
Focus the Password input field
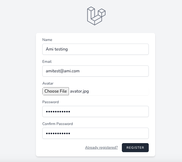coord(96,111)
